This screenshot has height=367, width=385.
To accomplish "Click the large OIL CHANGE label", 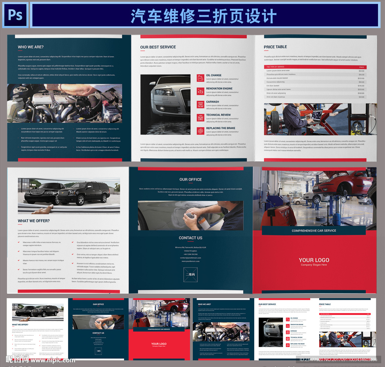I will (214, 75).
